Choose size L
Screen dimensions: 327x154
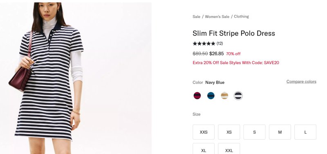pos(305,132)
